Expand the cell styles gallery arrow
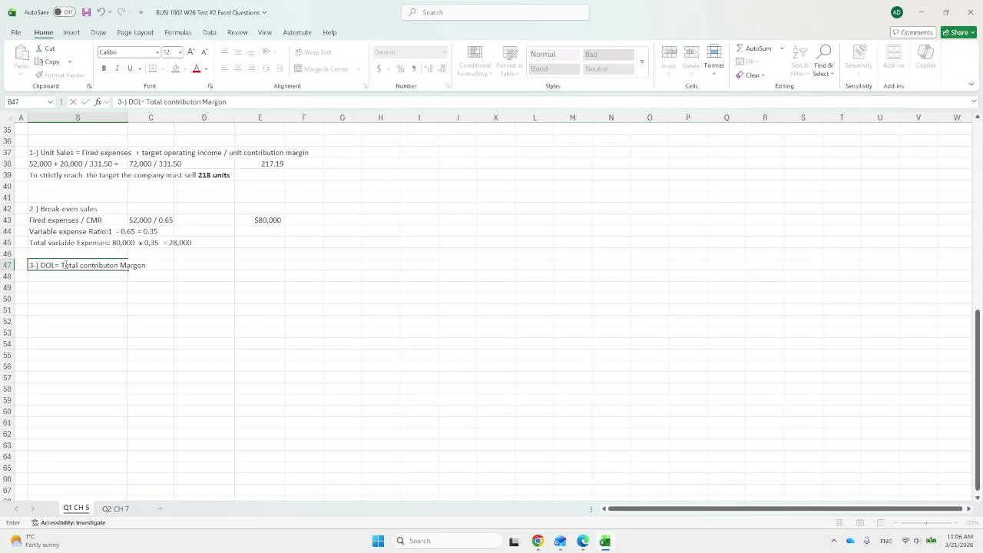 click(642, 61)
